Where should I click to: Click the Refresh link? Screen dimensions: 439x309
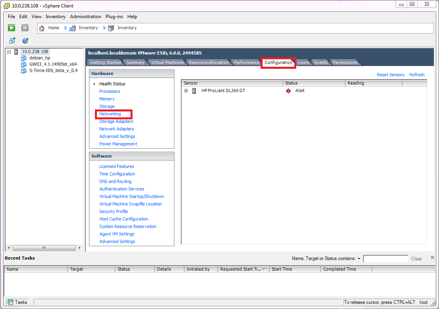tap(417, 75)
